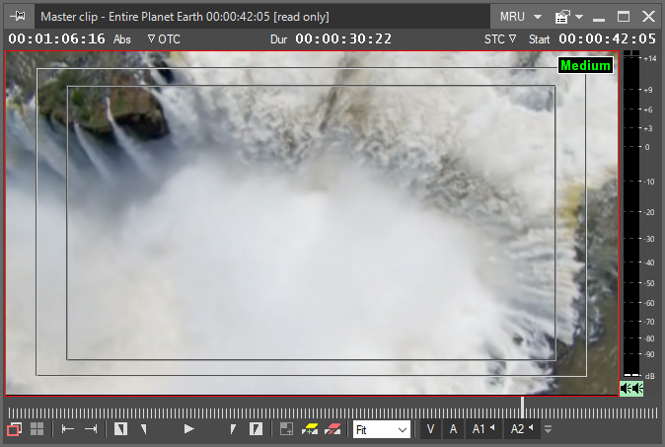
Task: Click the red overlapping squares icon
Action: [15, 429]
